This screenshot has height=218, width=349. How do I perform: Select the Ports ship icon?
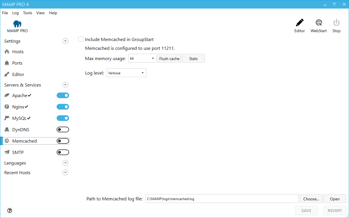(7, 63)
